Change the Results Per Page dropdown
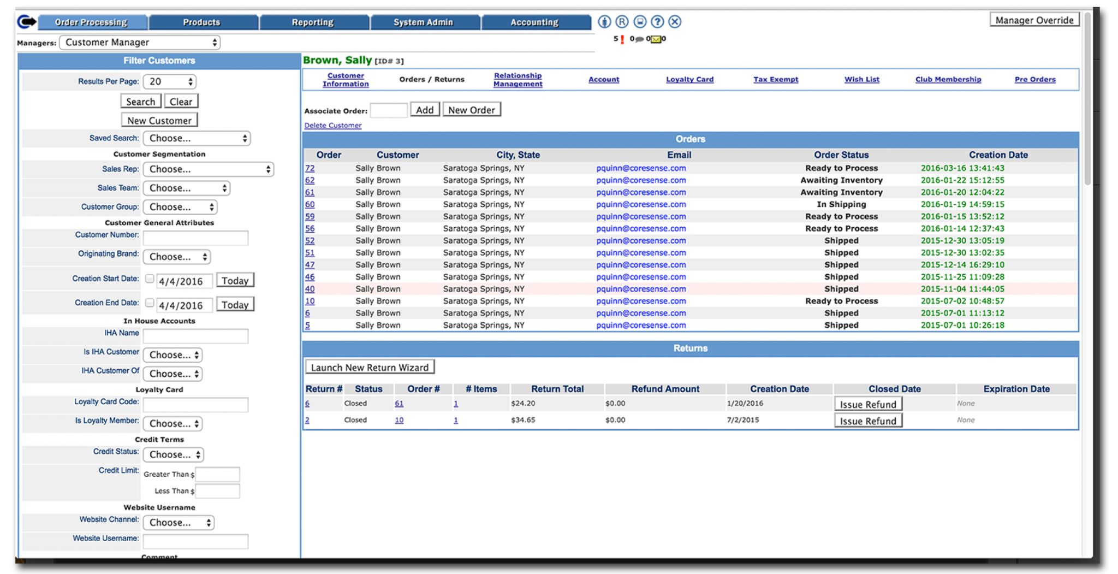The width and height of the screenshot is (1118, 574). [169, 81]
